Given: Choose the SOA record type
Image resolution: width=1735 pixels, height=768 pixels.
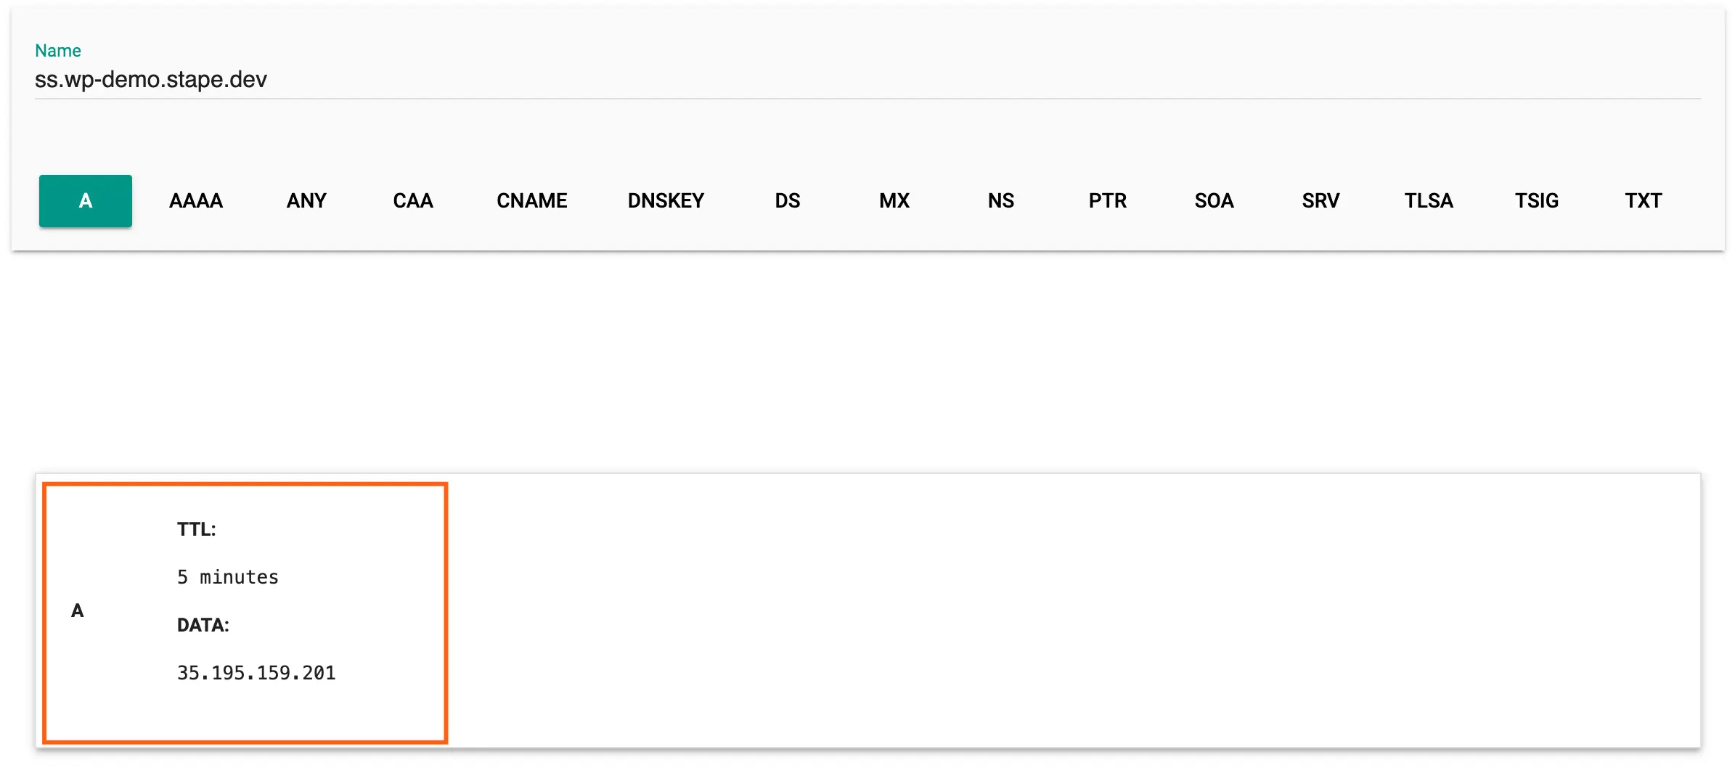Looking at the screenshot, I should (1214, 201).
